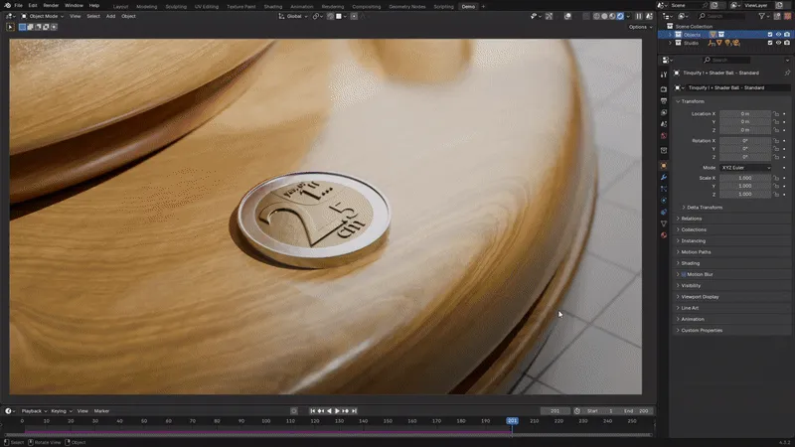The height and width of the screenshot is (447, 795).
Task: Open the Material properties tab icon
Action: [664, 235]
